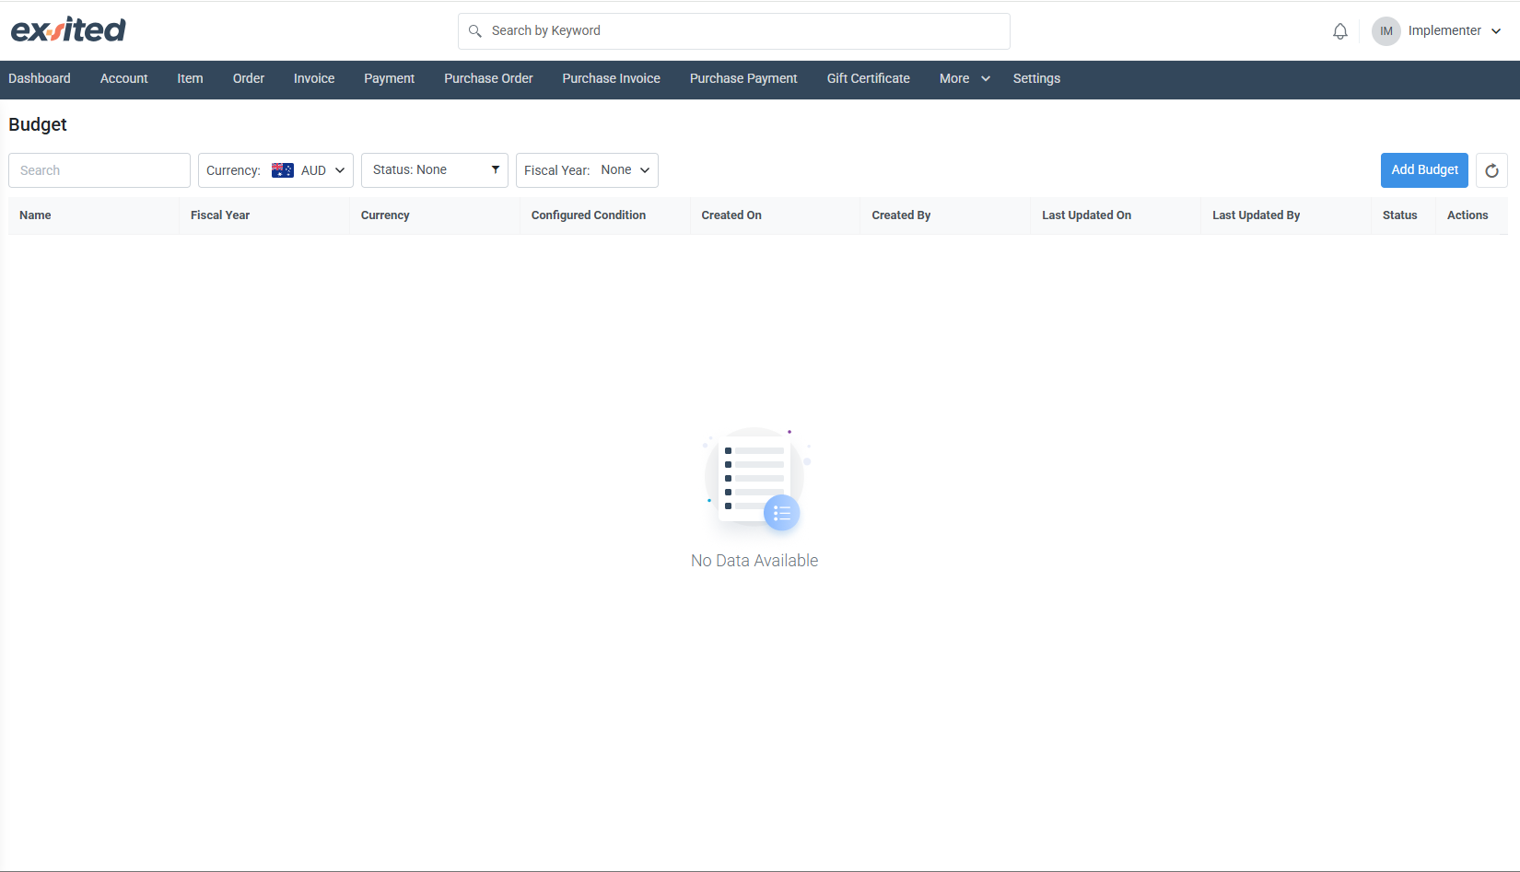Click the search magnifier icon
Image resolution: width=1520 pixels, height=872 pixels.
point(475,31)
